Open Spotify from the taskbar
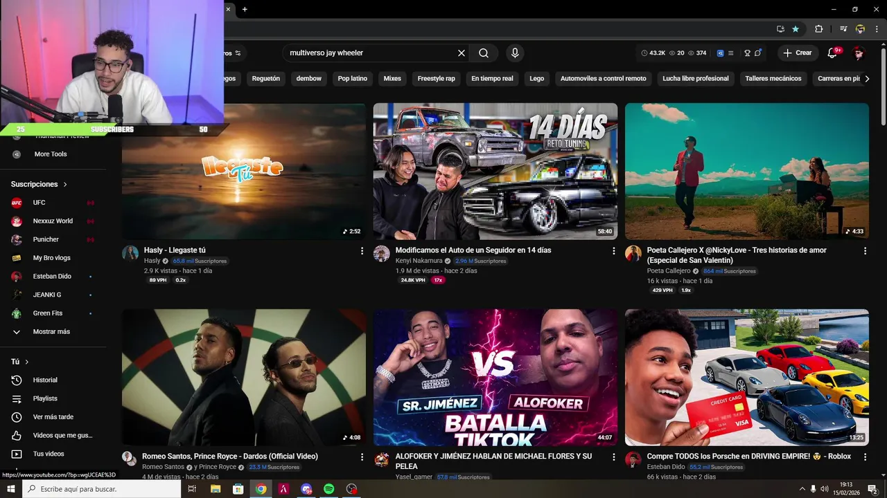The width and height of the screenshot is (887, 498). 329,489
